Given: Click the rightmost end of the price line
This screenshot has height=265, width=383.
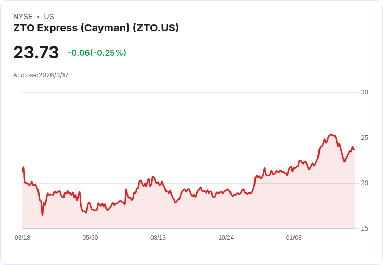Looking at the screenshot, I should 354,149.
